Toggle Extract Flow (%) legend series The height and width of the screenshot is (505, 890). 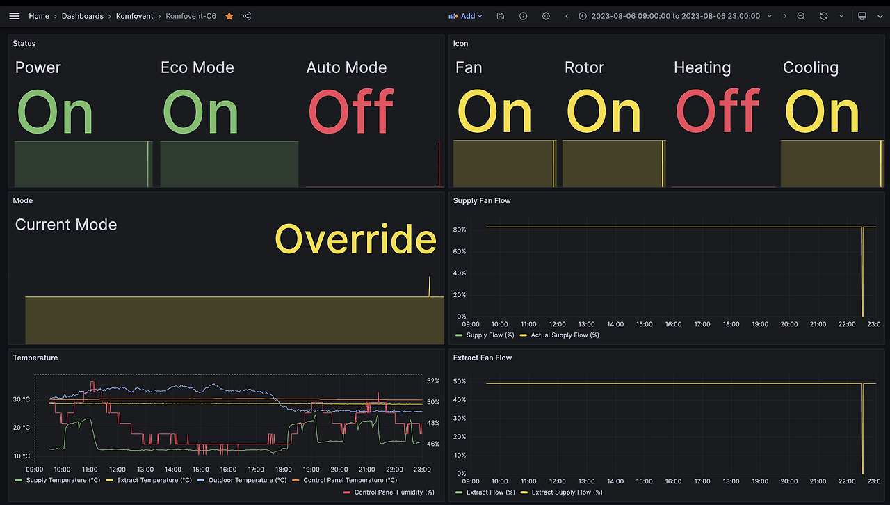pyautogui.click(x=491, y=492)
